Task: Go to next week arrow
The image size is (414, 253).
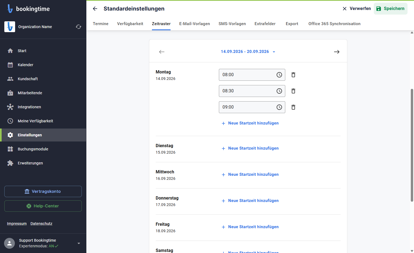Action: tap(337, 52)
